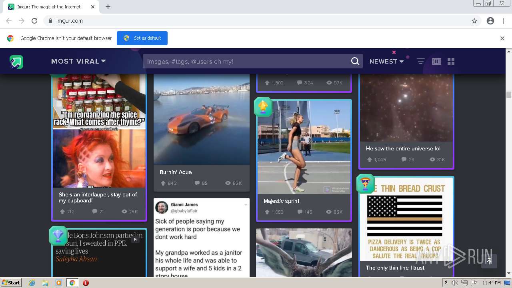Go back to previous page
Viewport: 512px width, 288px height.
[x=9, y=21]
